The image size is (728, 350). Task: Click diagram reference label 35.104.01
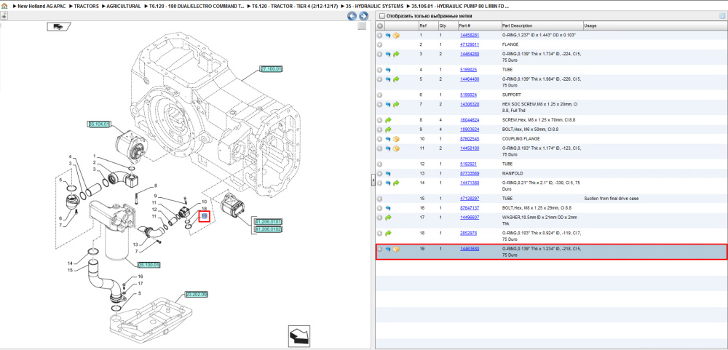pyautogui.click(x=98, y=124)
